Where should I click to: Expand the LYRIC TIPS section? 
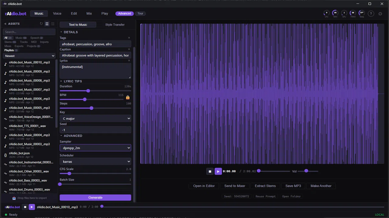pos(71,81)
